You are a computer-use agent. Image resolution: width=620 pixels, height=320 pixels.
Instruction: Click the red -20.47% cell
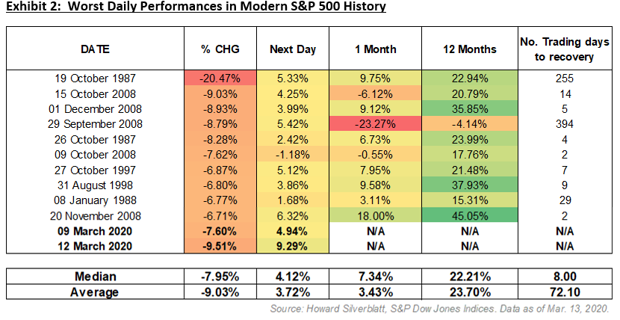tap(220, 78)
